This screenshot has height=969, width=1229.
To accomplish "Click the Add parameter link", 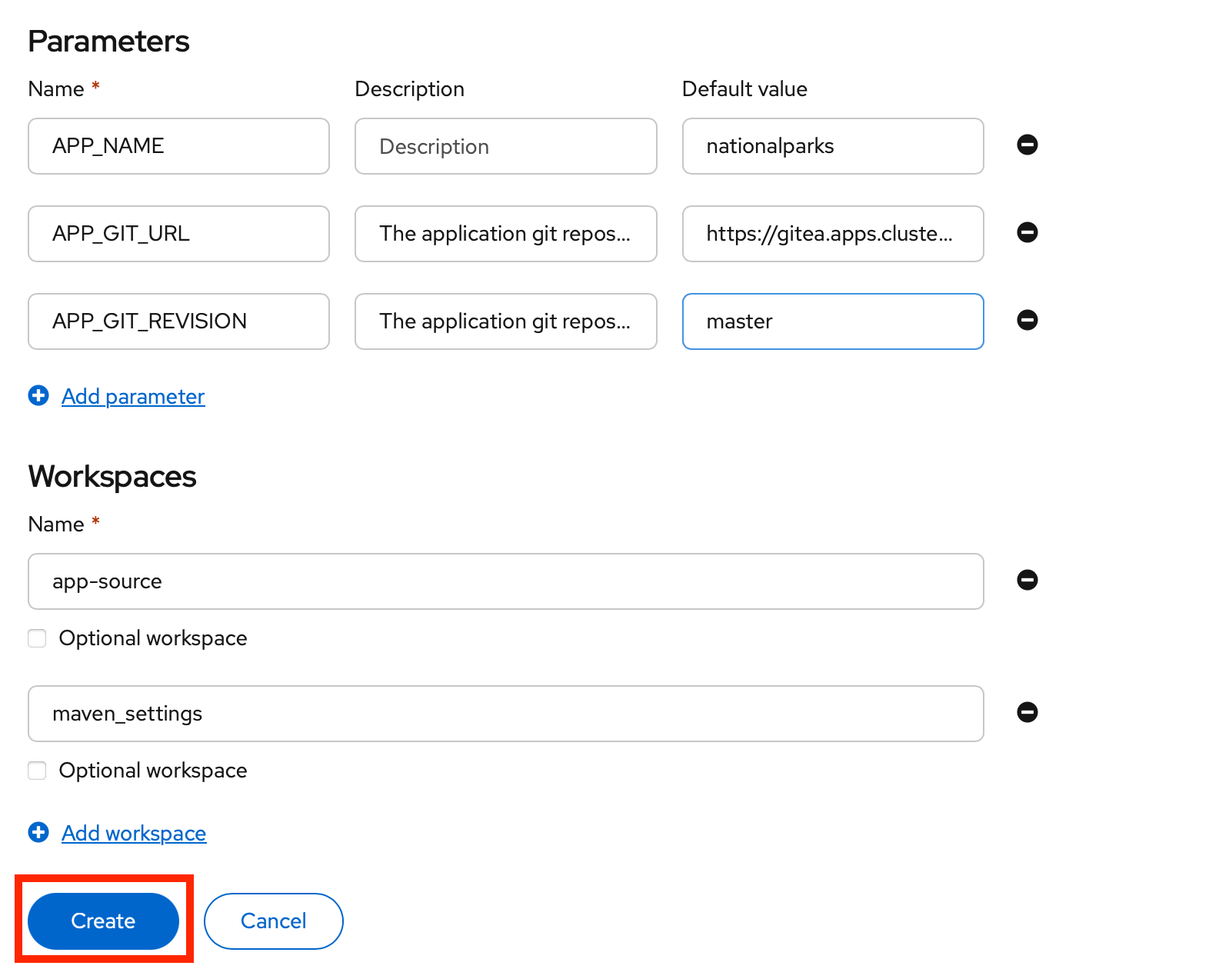I will (x=133, y=396).
